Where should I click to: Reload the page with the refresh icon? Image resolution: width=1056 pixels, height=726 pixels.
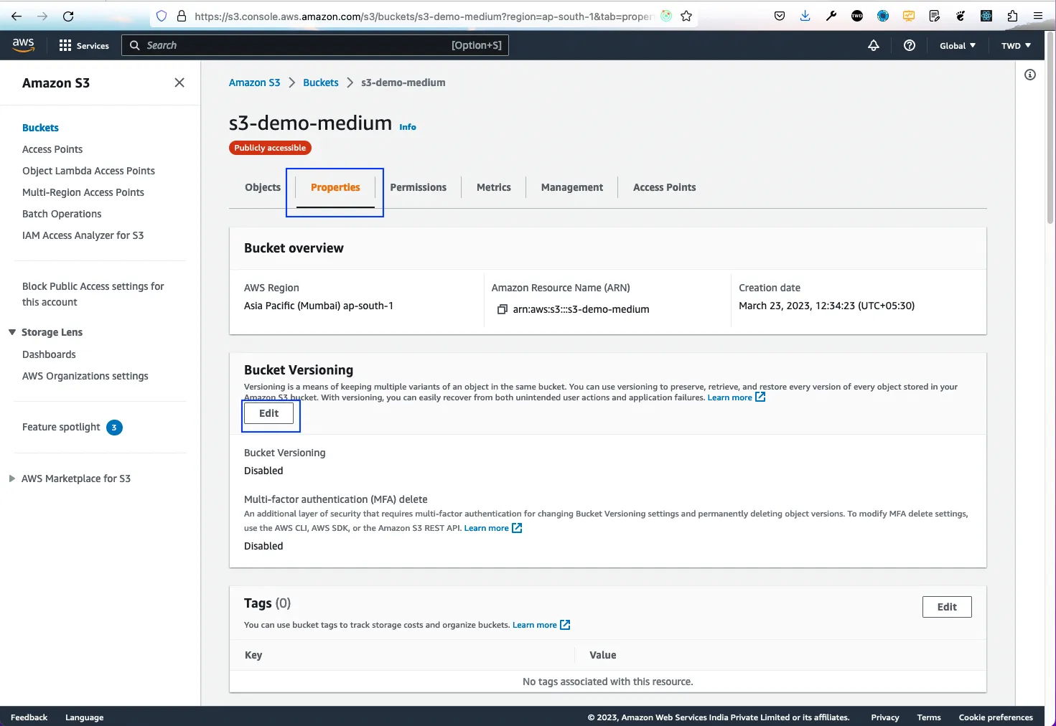tap(68, 16)
